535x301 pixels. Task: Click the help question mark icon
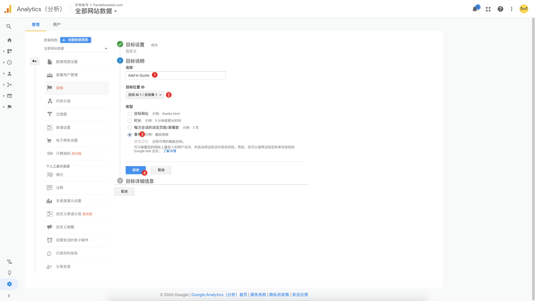click(500, 9)
